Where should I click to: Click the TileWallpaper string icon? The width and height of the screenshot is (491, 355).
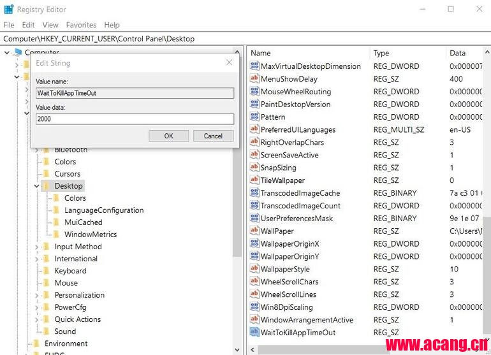pyautogui.click(x=254, y=180)
